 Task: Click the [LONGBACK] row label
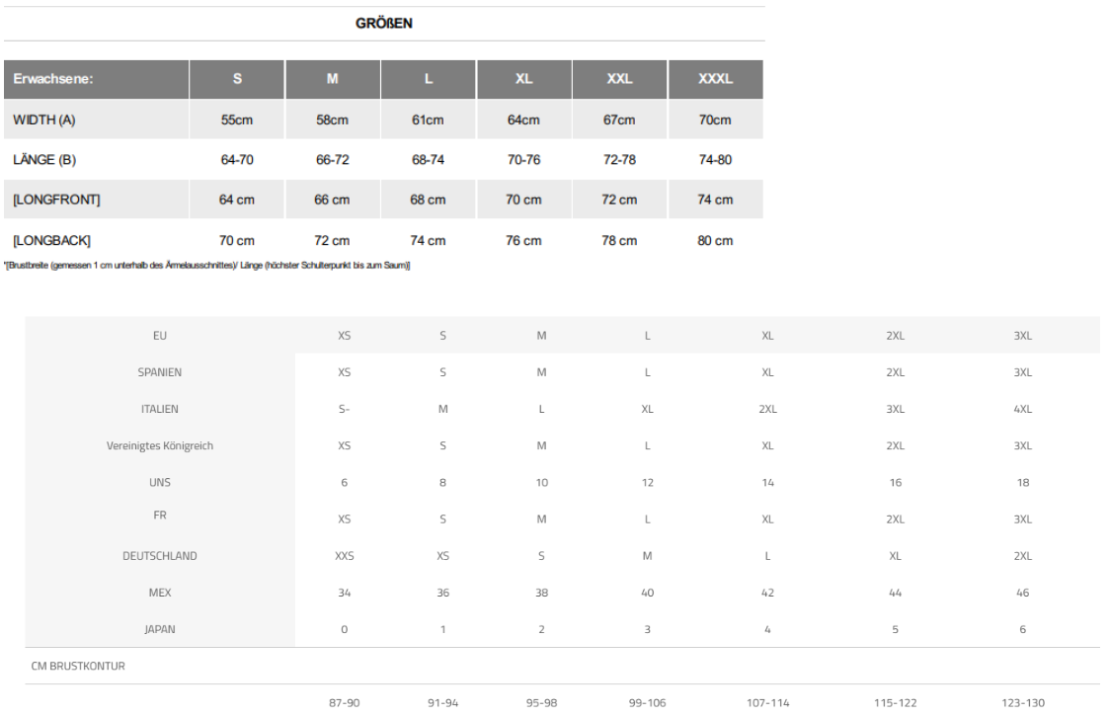pyautogui.click(x=53, y=240)
